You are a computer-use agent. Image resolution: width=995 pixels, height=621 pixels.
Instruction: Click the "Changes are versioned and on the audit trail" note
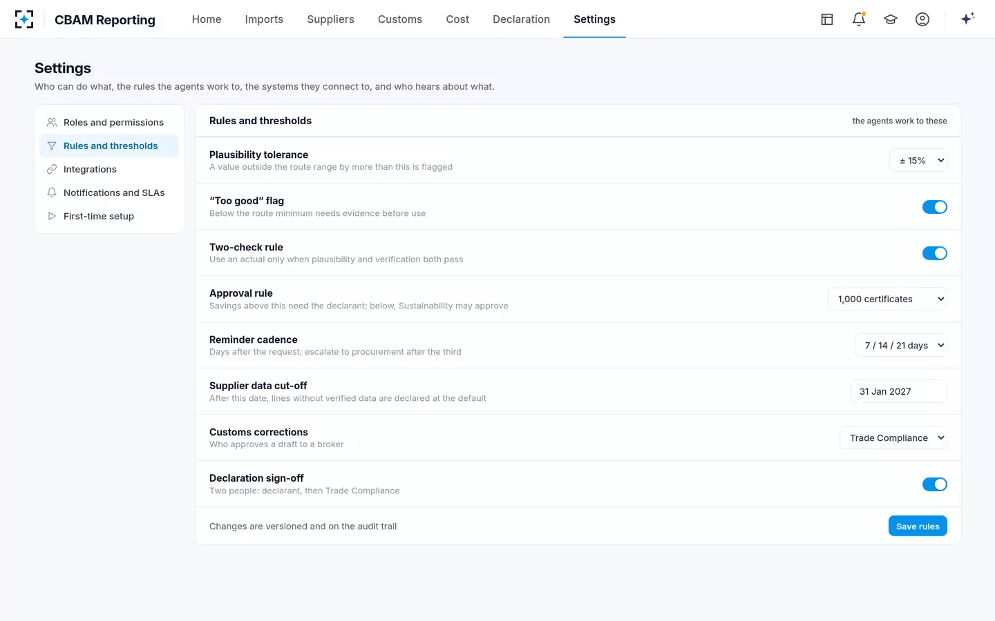(x=303, y=526)
